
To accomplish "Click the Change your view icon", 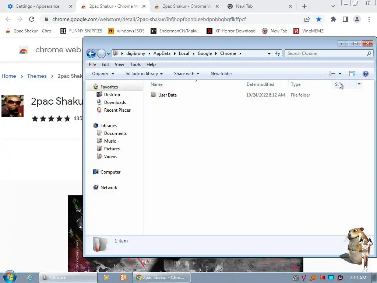I will coord(332,74).
